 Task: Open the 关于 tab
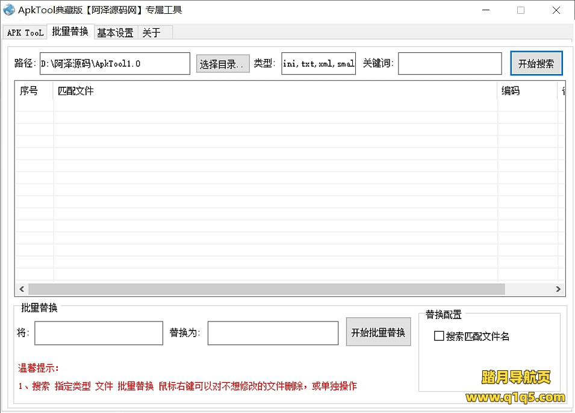pyautogui.click(x=151, y=33)
